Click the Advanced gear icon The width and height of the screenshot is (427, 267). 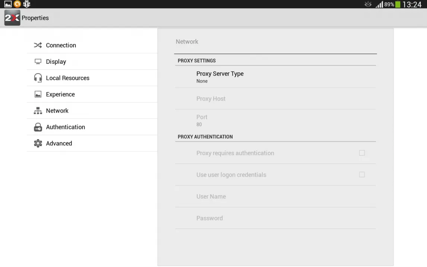tap(38, 143)
